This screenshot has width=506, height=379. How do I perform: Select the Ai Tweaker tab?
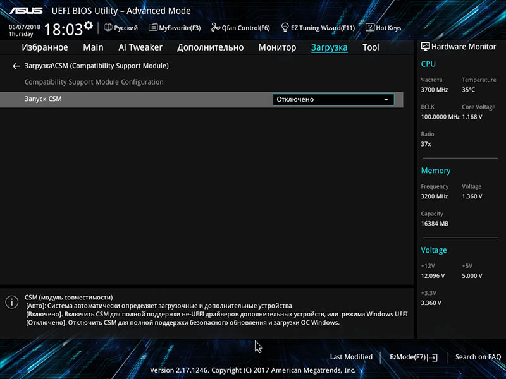click(140, 47)
